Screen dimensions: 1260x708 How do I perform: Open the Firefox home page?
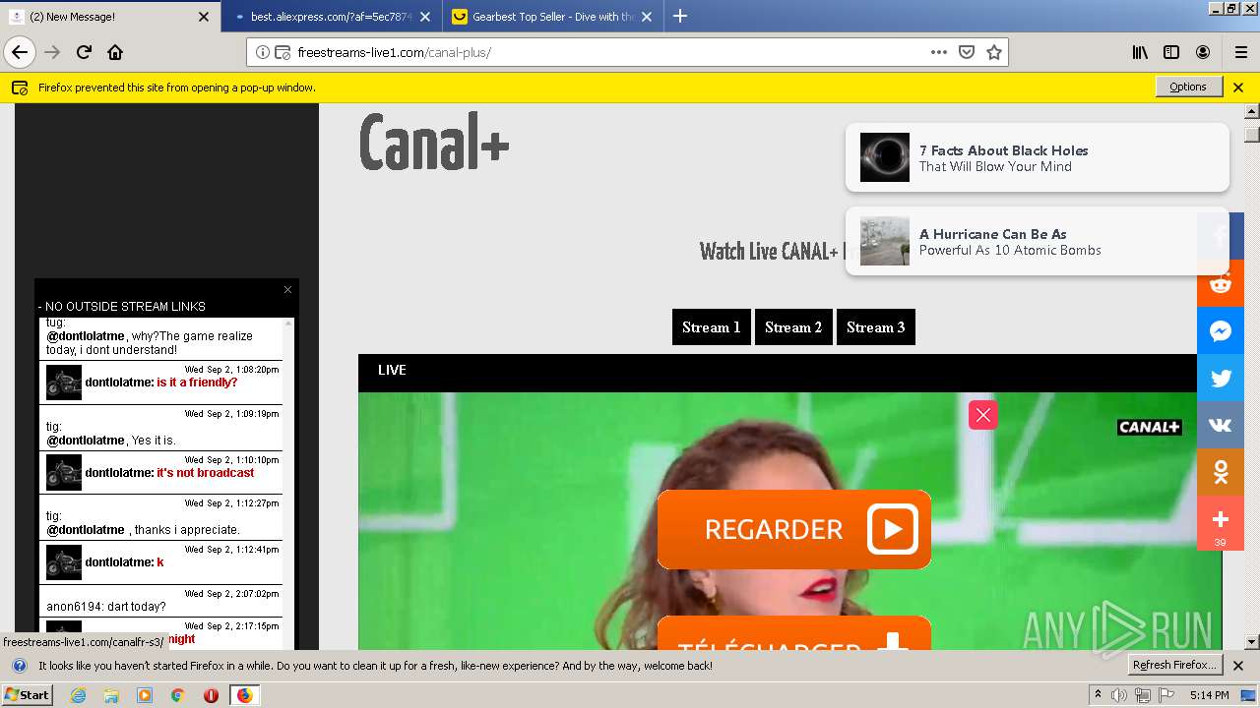pos(115,52)
